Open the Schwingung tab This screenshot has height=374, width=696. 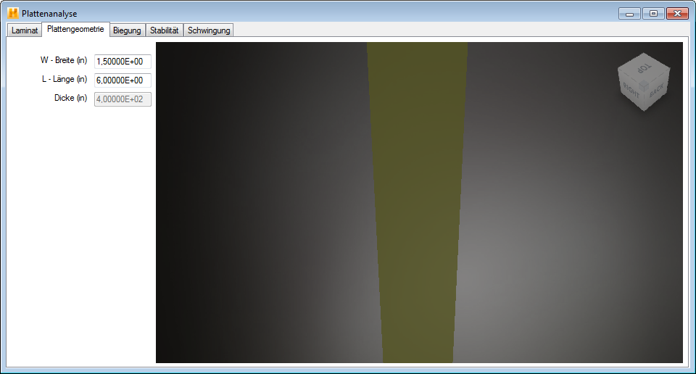tap(209, 30)
